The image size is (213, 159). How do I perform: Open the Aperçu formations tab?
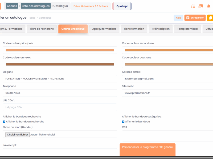click(x=104, y=29)
